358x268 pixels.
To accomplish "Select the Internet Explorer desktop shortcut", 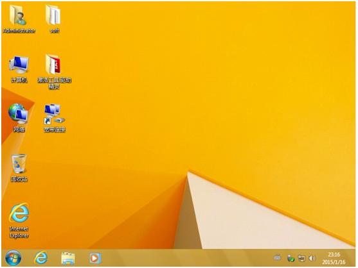I will tap(19, 213).
